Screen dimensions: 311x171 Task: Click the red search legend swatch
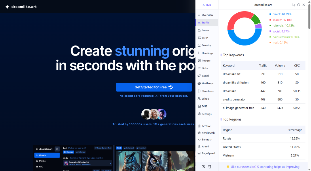[270, 20]
